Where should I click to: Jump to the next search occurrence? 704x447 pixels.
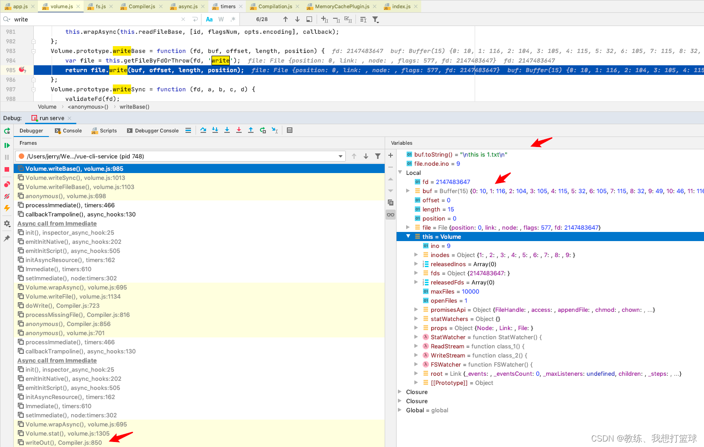point(297,19)
